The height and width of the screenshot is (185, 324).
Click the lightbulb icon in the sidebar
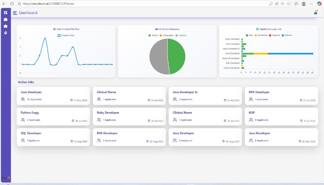point(6,33)
